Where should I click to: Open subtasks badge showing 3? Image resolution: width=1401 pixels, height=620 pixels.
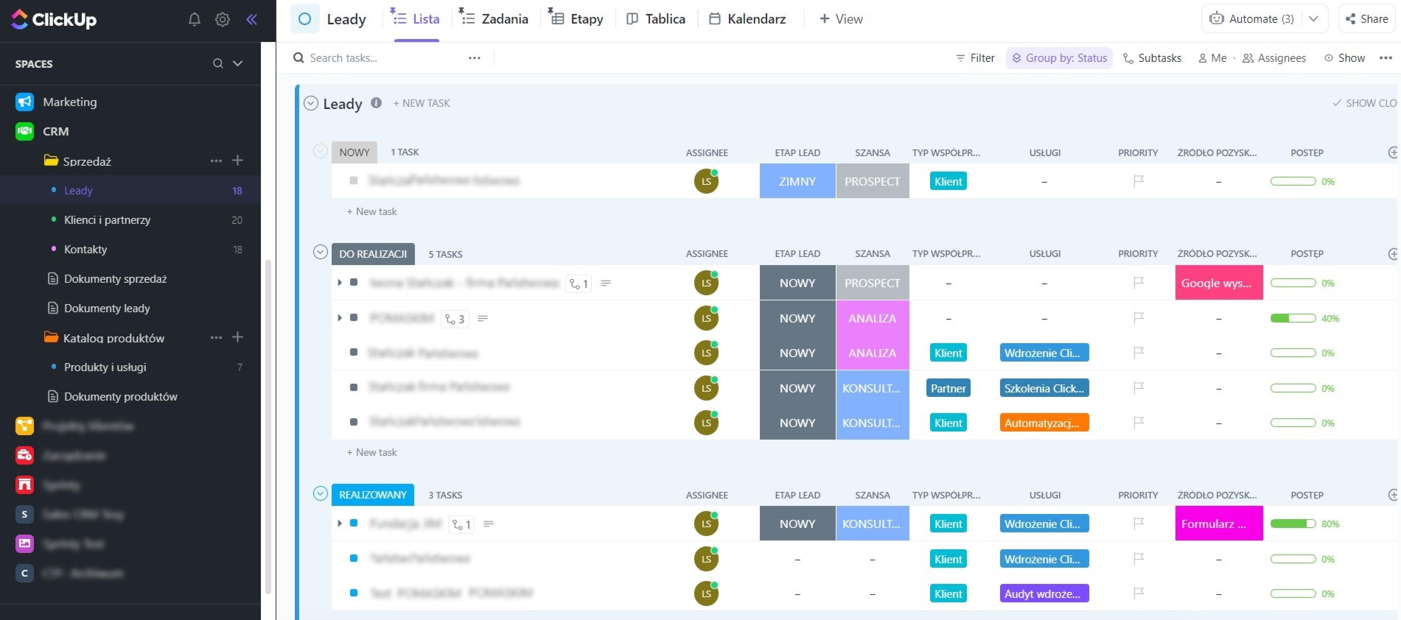[x=455, y=319]
